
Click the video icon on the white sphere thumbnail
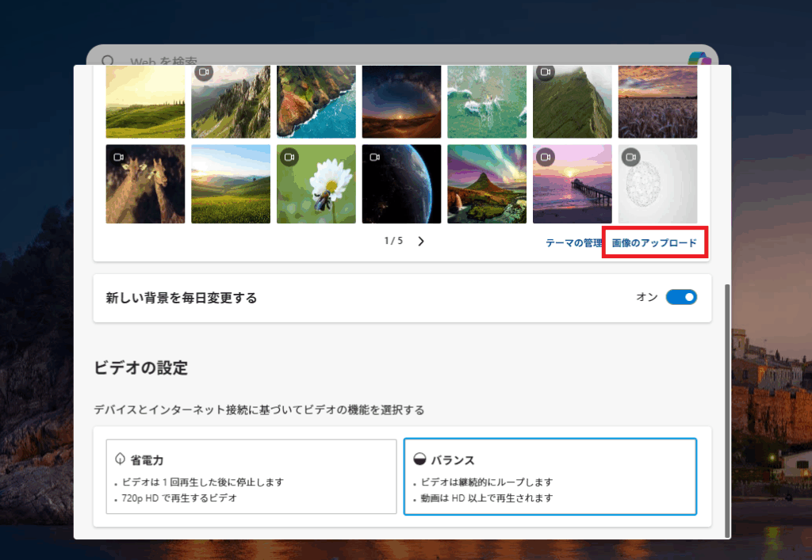point(631,157)
